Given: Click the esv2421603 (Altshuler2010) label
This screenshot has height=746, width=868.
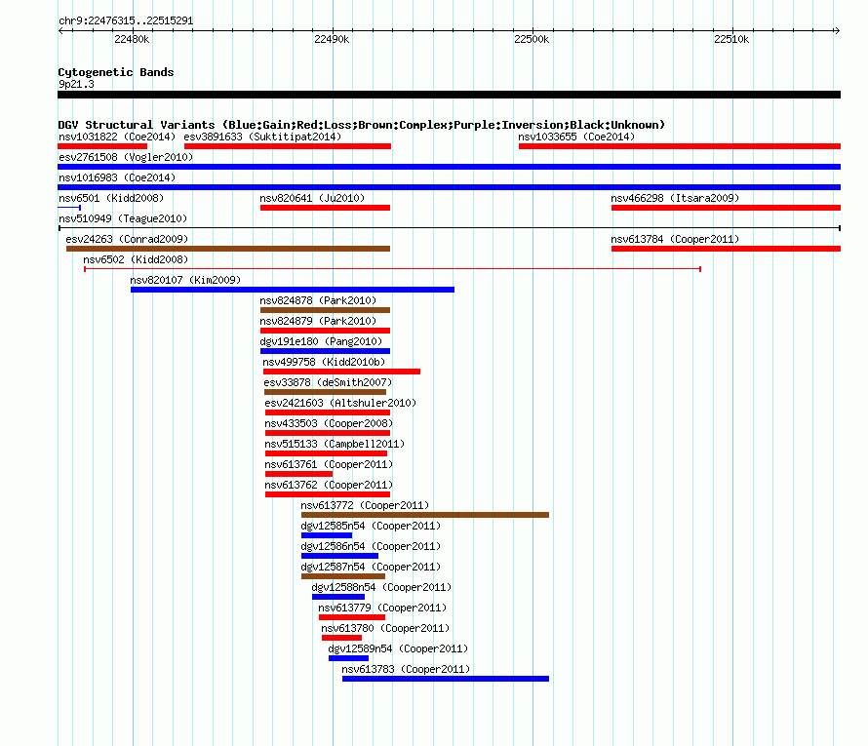Looking at the screenshot, I should click(x=340, y=403).
